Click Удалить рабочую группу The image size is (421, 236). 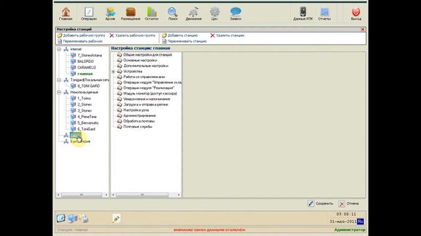coord(132,35)
